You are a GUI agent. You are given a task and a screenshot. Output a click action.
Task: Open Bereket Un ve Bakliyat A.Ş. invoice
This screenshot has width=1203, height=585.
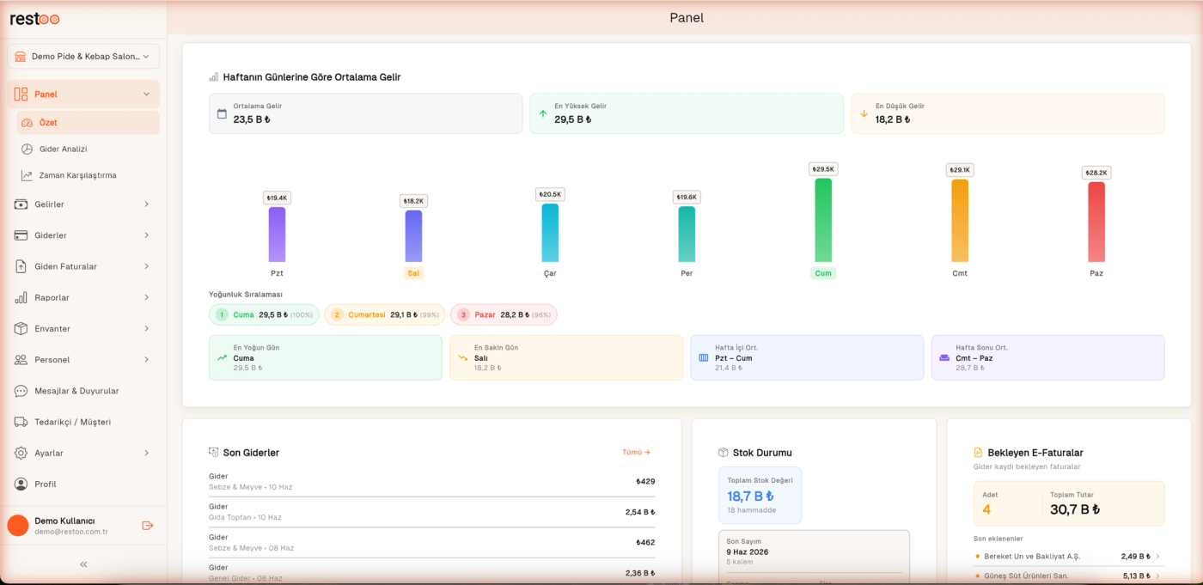pyautogui.click(x=1068, y=557)
